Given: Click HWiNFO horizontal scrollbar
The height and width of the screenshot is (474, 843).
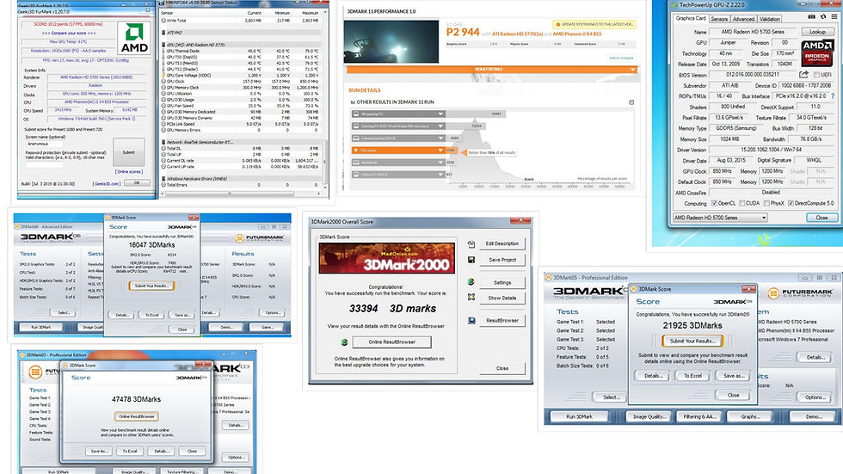Looking at the screenshot, I should click(229, 194).
